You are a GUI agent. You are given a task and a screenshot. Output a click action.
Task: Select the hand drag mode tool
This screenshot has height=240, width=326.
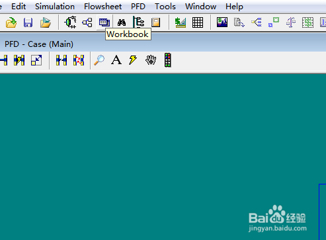click(151, 60)
